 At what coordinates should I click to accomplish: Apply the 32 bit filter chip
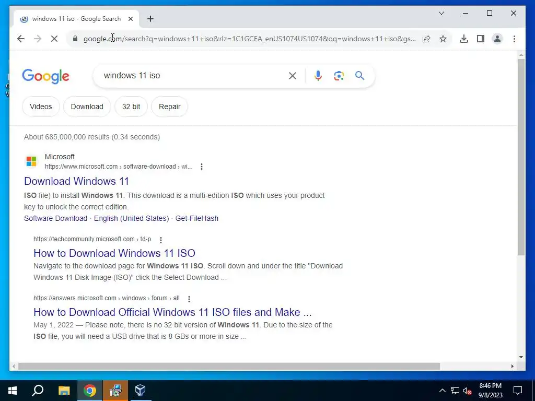(131, 107)
